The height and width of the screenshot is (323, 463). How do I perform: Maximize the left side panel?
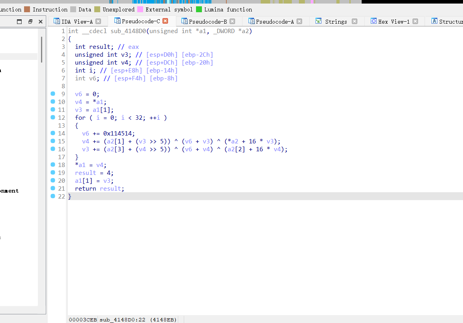click(x=19, y=22)
